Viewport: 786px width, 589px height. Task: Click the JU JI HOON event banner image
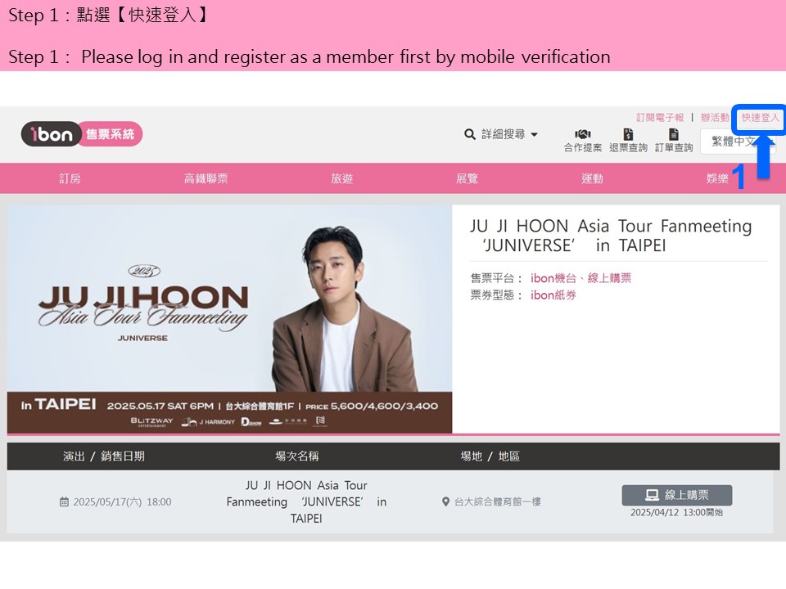229,319
